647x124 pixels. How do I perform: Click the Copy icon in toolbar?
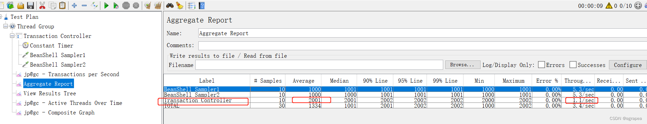click(52, 5)
